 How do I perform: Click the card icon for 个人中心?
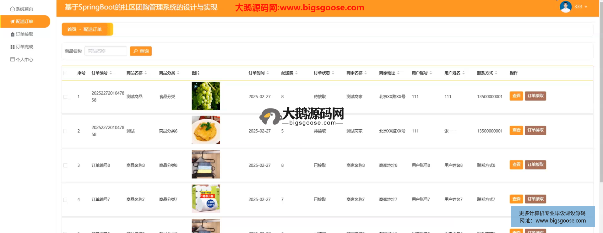tap(12, 59)
